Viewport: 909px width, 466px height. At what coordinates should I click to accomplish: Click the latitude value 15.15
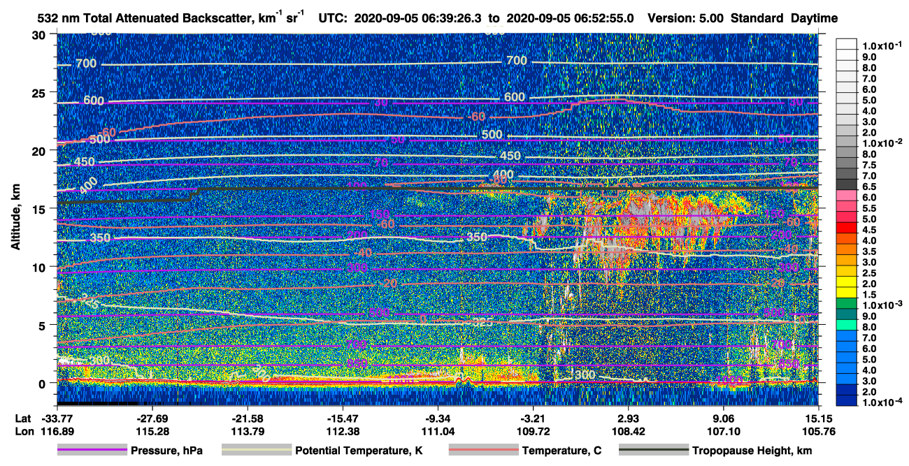[818, 418]
